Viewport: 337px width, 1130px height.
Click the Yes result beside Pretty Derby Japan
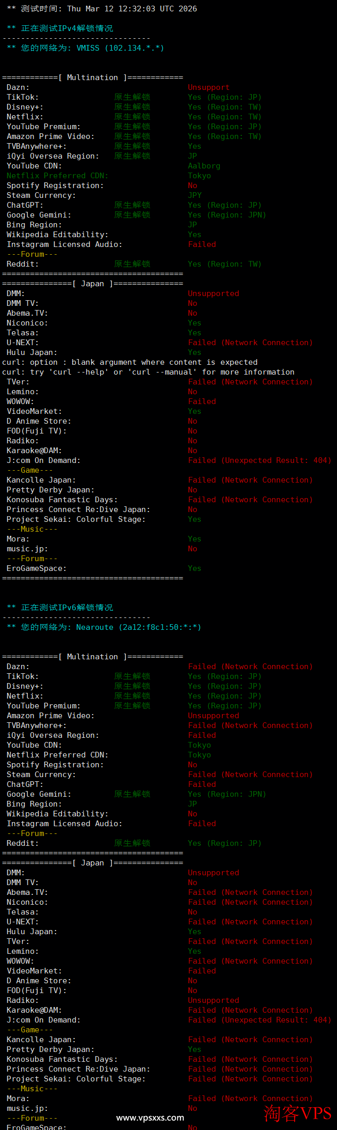click(195, 1049)
